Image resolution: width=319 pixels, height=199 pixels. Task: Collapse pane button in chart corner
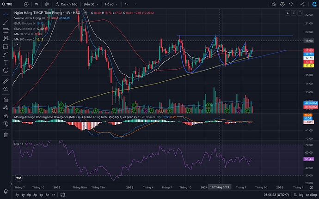coord(294,13)
